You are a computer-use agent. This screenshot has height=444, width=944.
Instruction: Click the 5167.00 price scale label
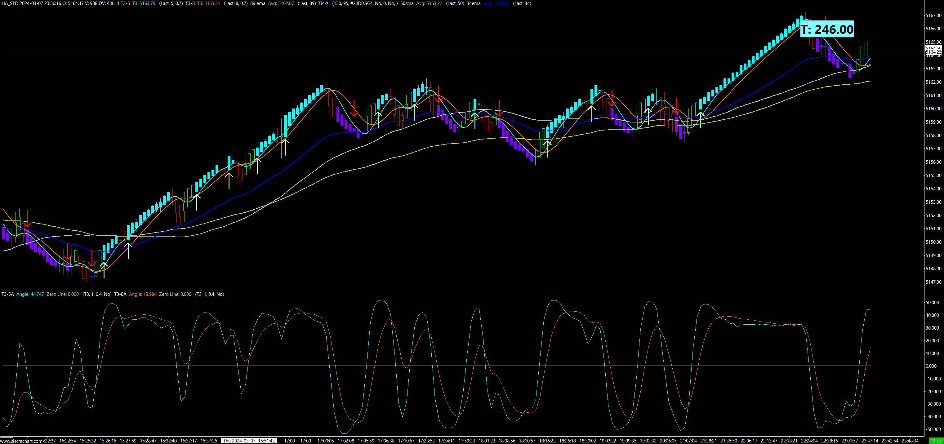coord(933,16)
